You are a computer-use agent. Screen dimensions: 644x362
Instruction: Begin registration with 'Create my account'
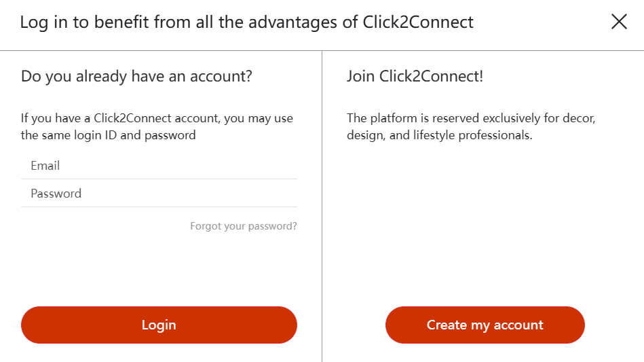click(x=485, y=325)
